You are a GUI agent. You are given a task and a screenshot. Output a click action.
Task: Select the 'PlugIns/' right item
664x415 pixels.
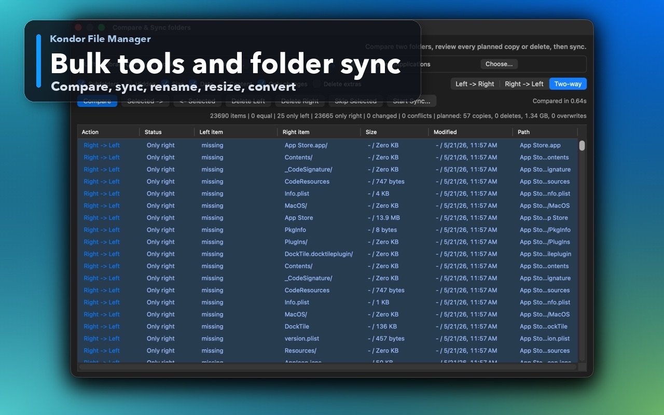click(x=296, y=242)
